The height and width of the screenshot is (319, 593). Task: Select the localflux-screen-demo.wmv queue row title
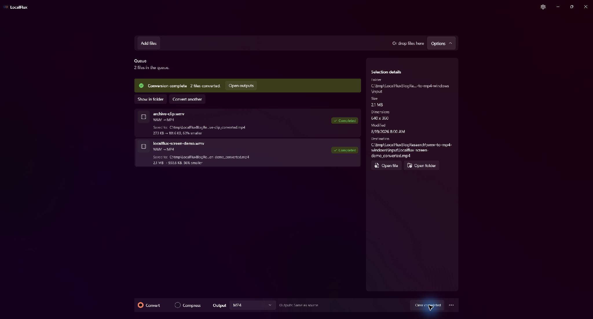179,143
